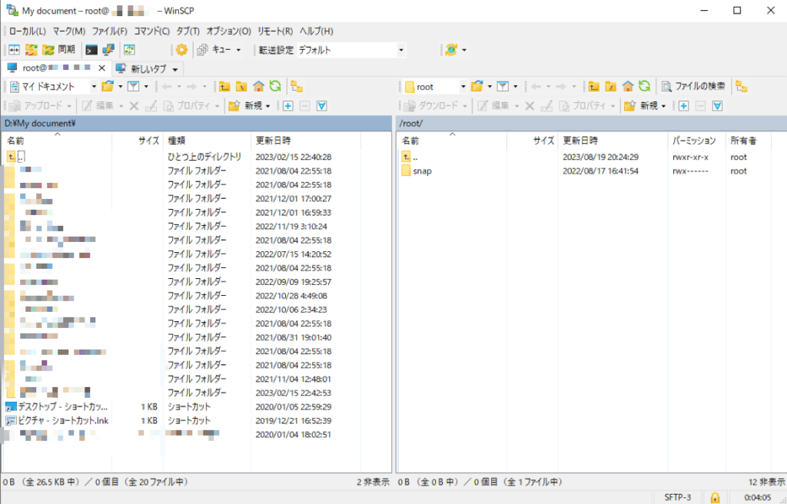Click the padlock icon in the status bar
The width and height of the screenshot is (787, 504).
[x=715, y=498]
